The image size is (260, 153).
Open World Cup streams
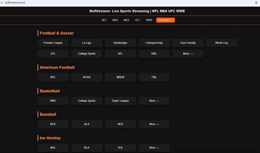221,43
